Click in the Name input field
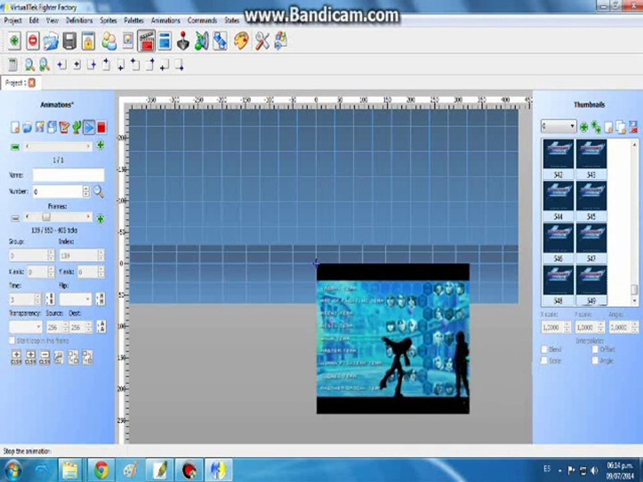The image size is (643, 482). click(x=68, y=175)
